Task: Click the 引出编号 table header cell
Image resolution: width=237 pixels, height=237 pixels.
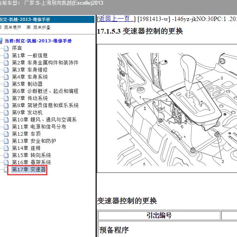Action: pos(159,215)
